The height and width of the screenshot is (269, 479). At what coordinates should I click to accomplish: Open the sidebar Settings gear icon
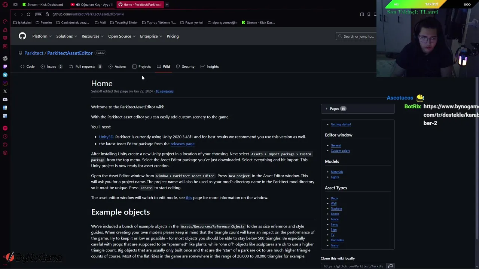coord(5,153)
